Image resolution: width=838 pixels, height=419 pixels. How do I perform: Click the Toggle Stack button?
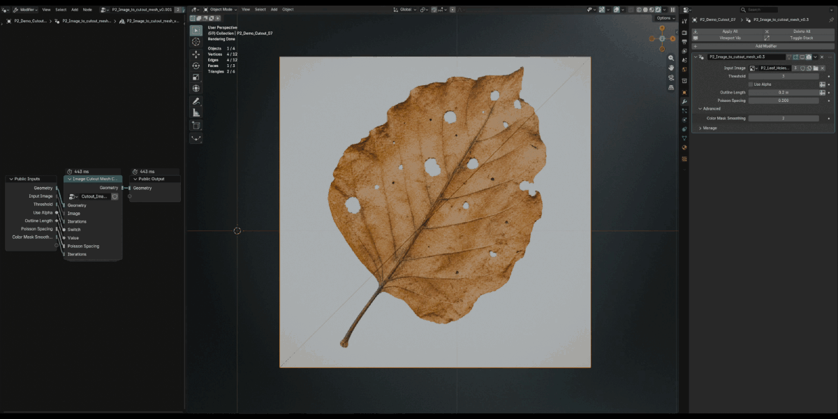(798, 38)
